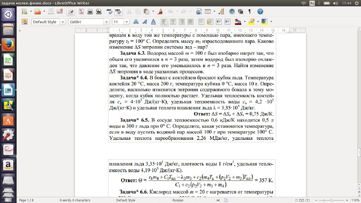The width and height of the screenshot is (361, 203).
Task: Create a new document with the New icon
Action: (25, 11)
